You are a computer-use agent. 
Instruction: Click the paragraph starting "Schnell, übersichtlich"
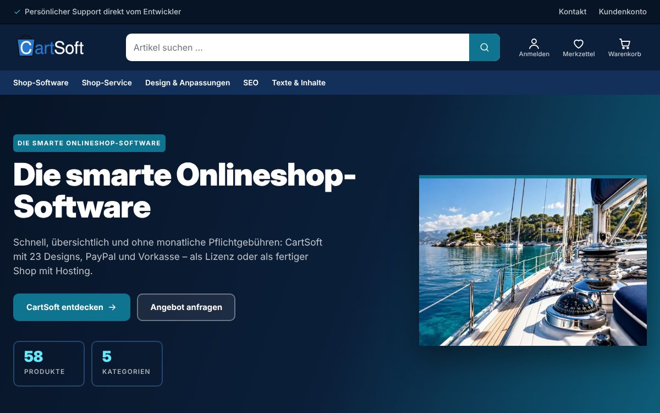point(168,257)
